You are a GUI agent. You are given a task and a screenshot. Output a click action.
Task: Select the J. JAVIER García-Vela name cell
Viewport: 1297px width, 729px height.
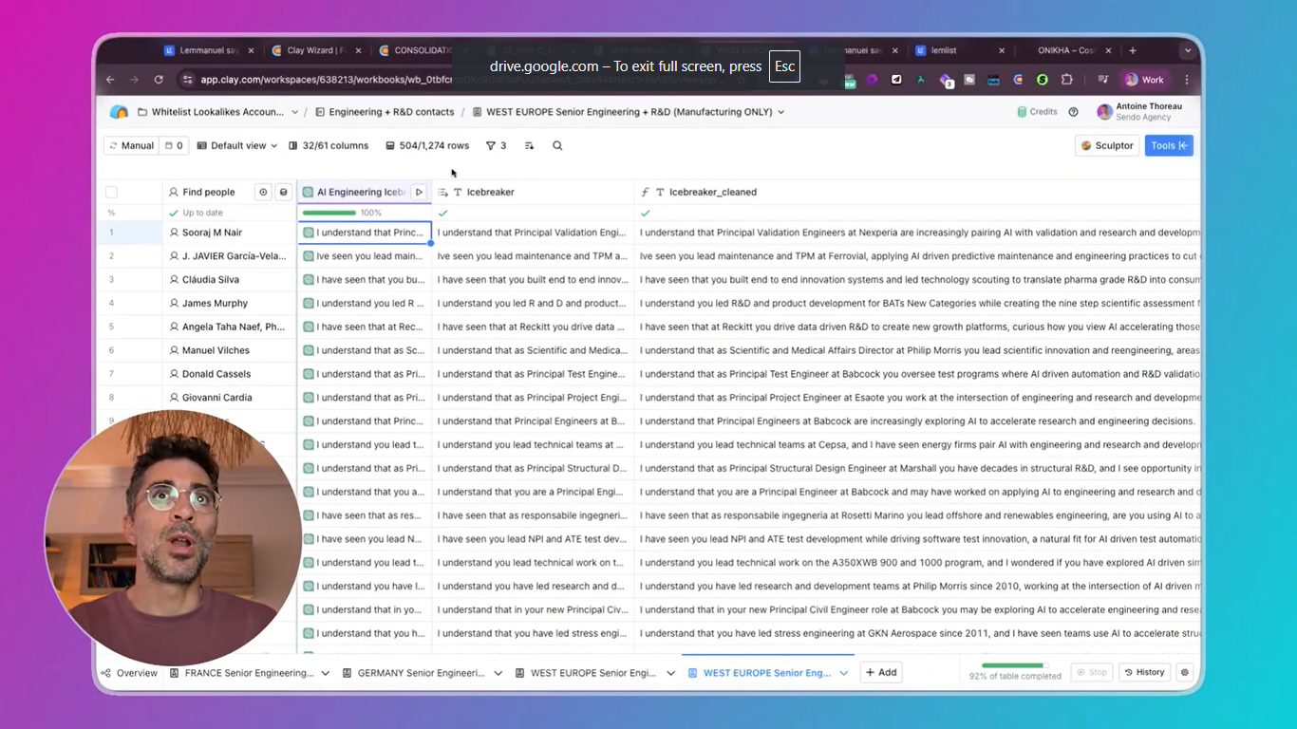pos(229,256)
